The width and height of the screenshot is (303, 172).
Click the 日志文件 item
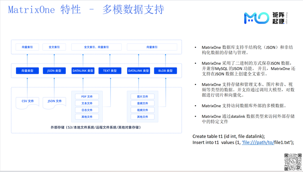87,110
